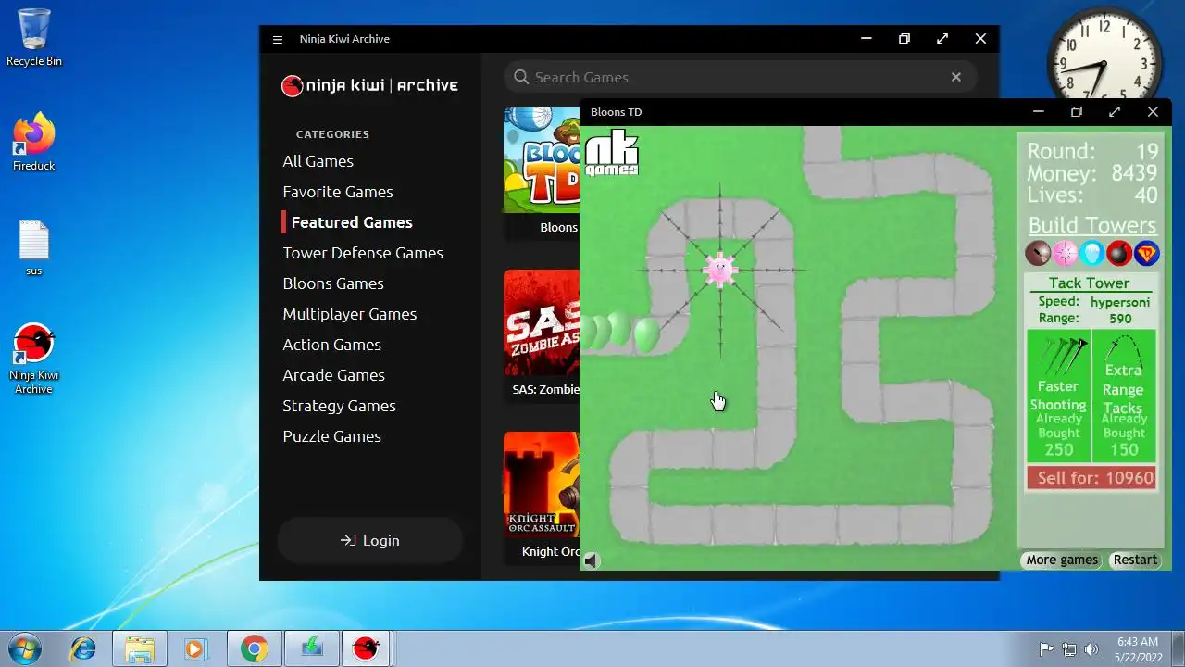The width and height of the screenshot is (1185, 667).
Task: Open Chrome from the taskbar
Action: click(255, 648)
